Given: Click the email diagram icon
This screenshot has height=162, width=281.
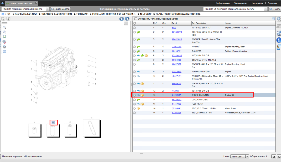Looking at the screenshot, I should coord(4,51).
